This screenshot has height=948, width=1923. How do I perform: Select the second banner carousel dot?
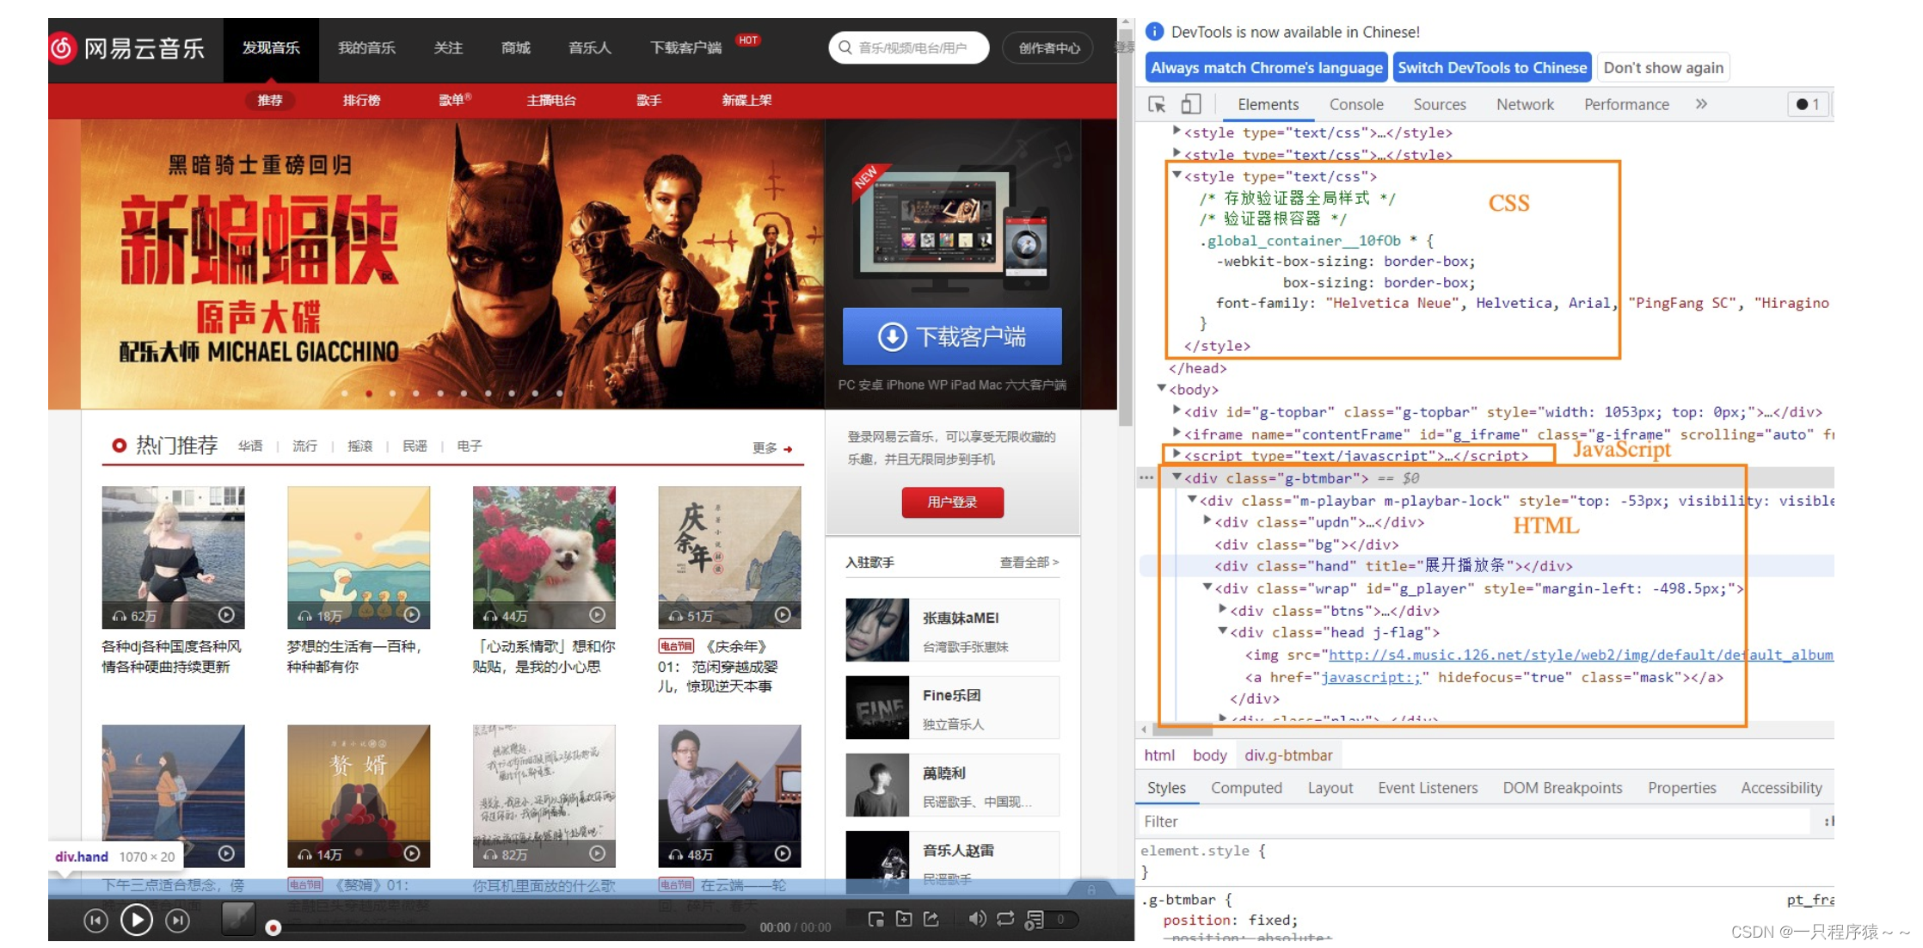point(369,393)
